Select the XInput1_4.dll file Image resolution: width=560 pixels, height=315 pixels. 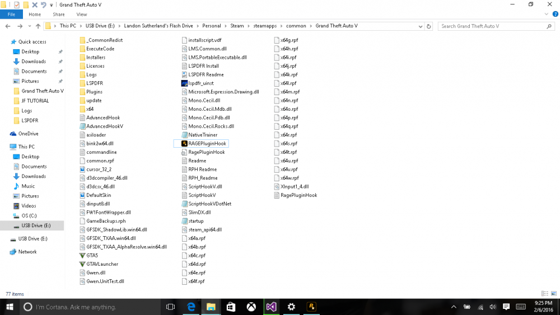tap(291, 186)
